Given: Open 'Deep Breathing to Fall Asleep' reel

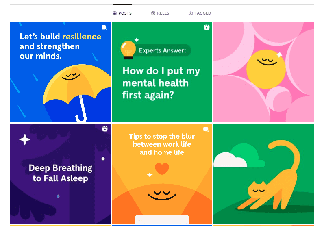Looking at the screenshot, I should (60, 174).
